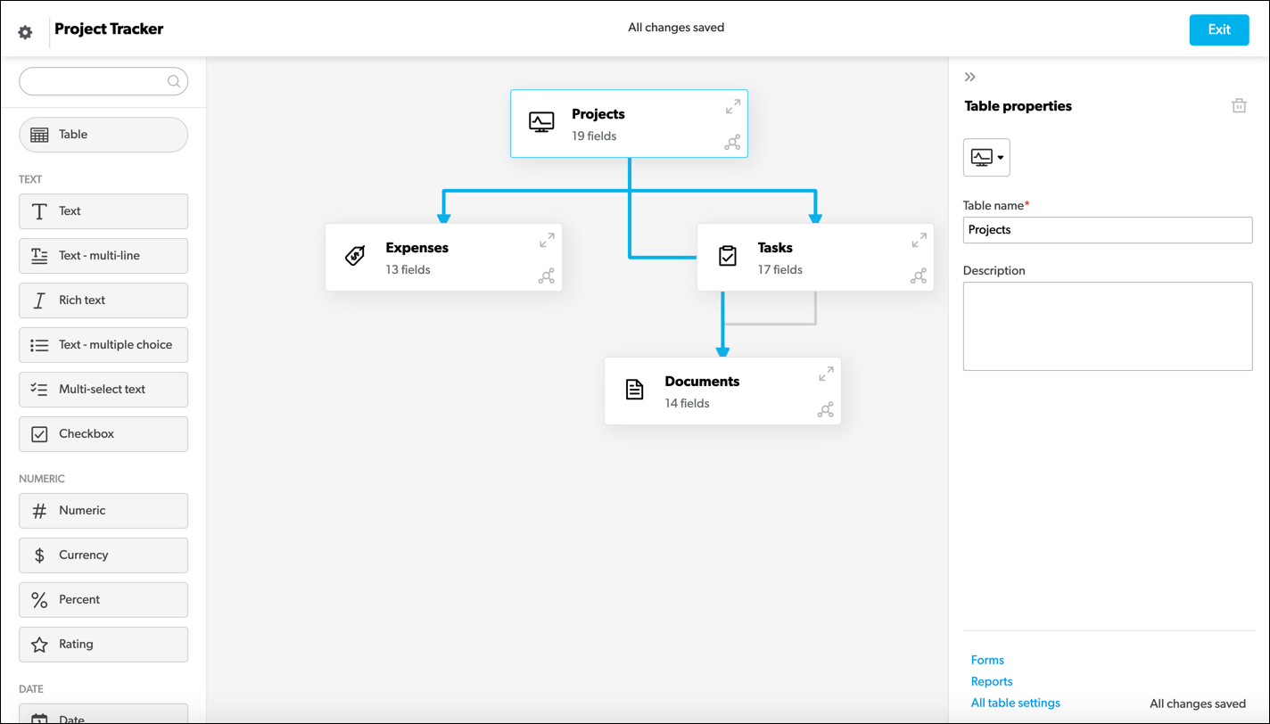
Task: Add a Text - multiple choice field
Action: [x=103, y=345]
